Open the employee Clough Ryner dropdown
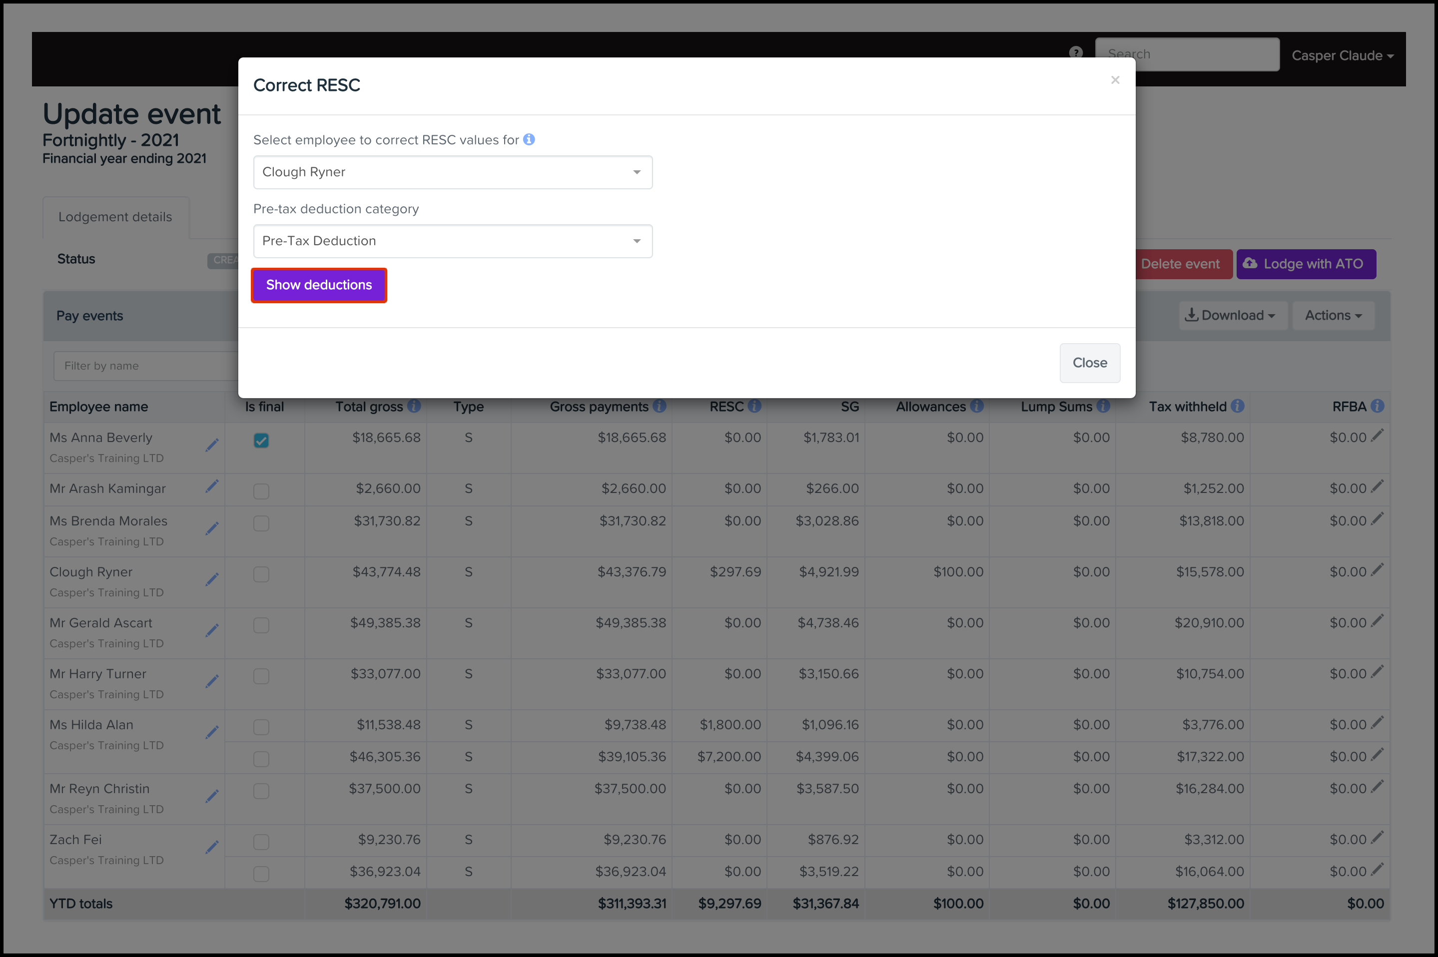Image resolution: width=1438 pixels, height=957 pixels. (452, 172)
